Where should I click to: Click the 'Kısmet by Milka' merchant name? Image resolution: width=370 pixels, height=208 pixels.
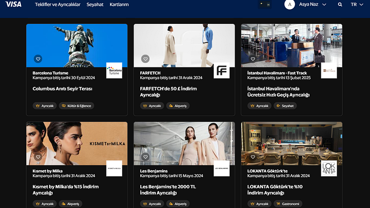[48, 171]
